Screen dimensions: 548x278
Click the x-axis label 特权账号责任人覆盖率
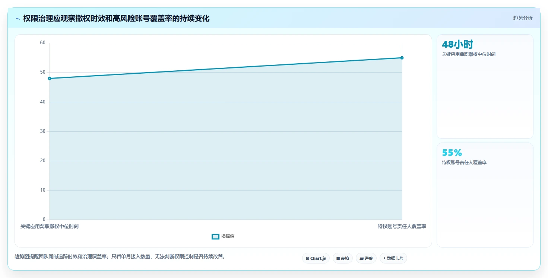(x=402, y=226)
